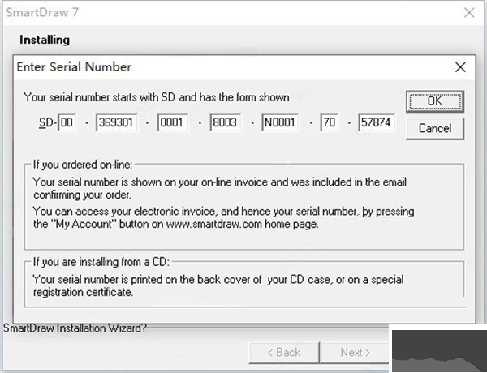Screen dimensions: 487x373
Task: Click the 'SD-' label before the serial fields
Action: point(48,123)
